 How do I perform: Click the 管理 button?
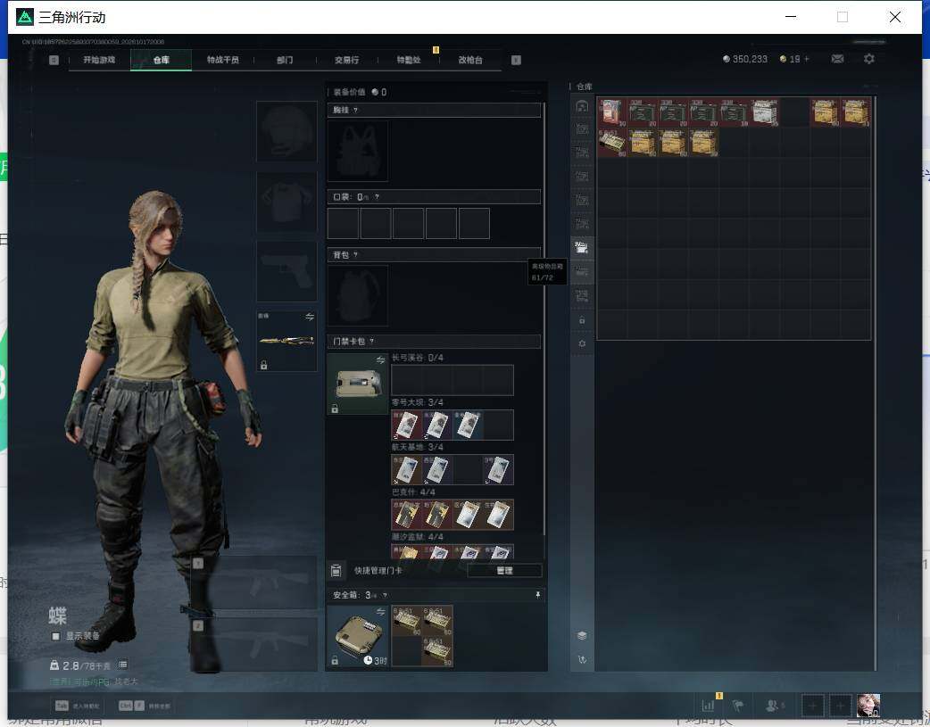(504, 571)
